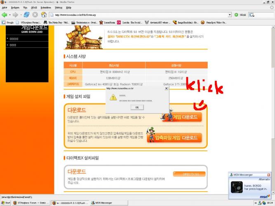
Task: Click the greyed Stop loading icon
Action: click(x=35, y=15)
